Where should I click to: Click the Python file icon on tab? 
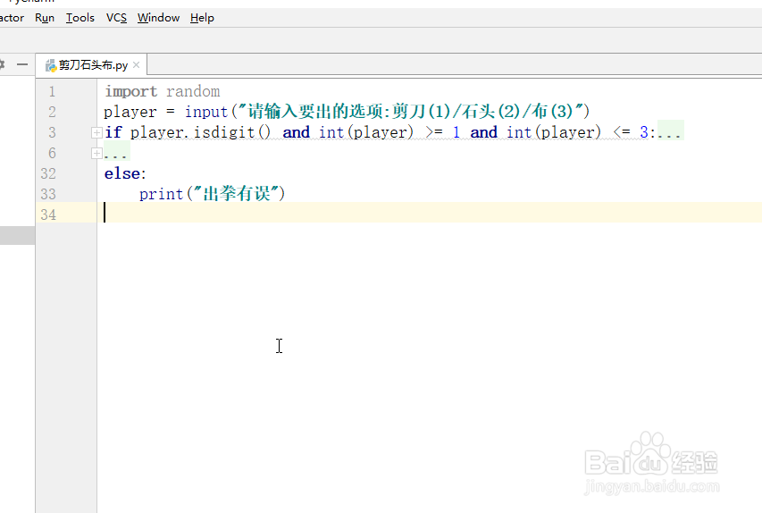click(x=51, y=65)
